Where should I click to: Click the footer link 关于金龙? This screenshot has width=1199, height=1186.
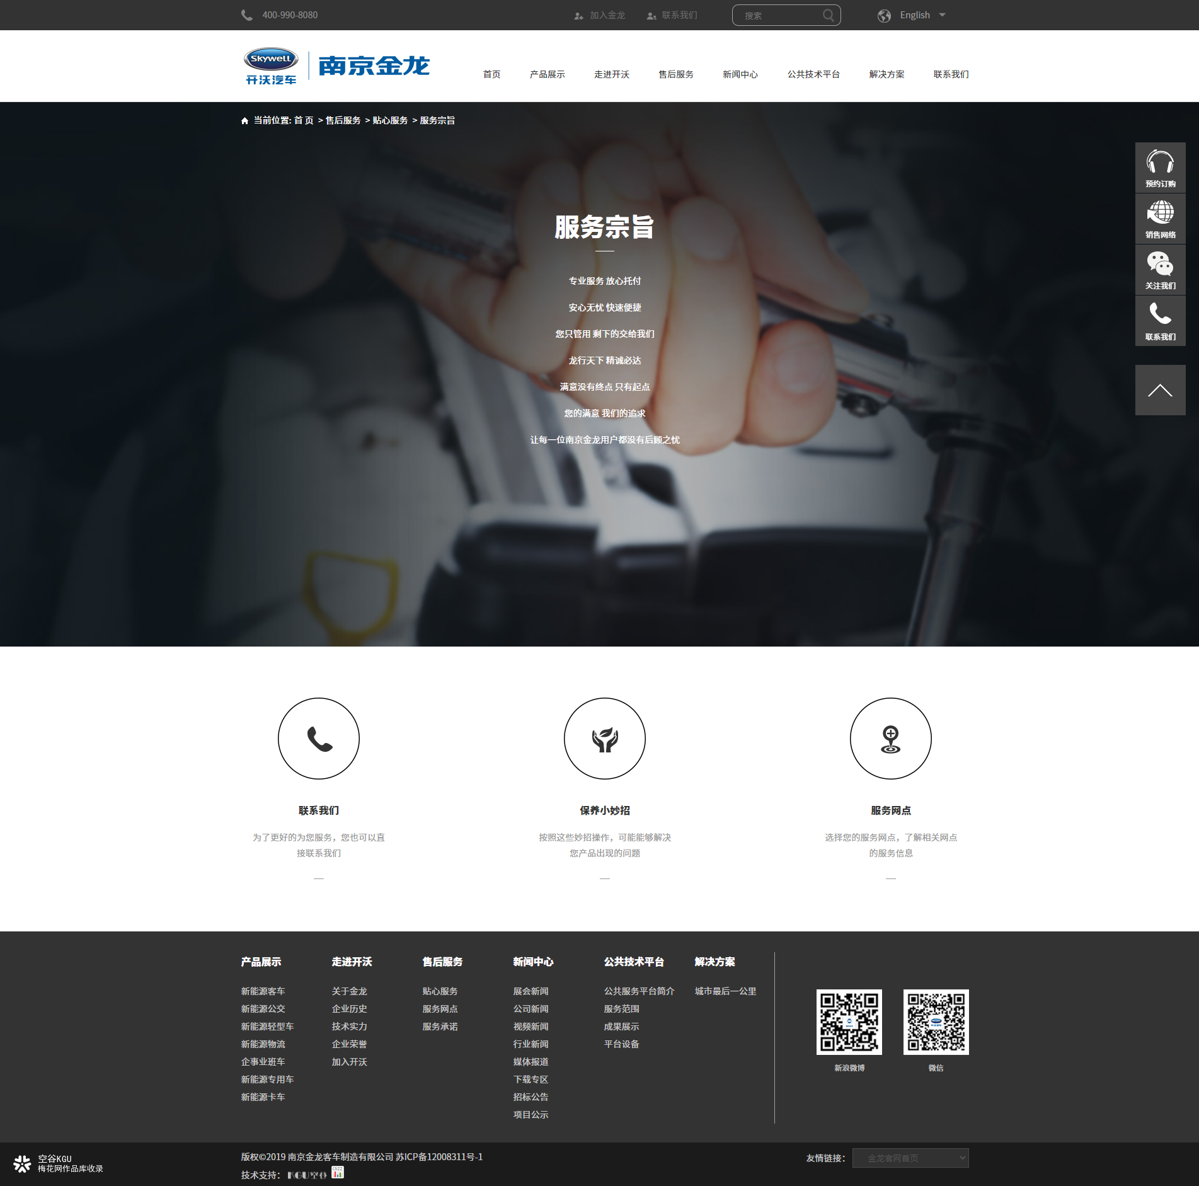tap(350, 991)
